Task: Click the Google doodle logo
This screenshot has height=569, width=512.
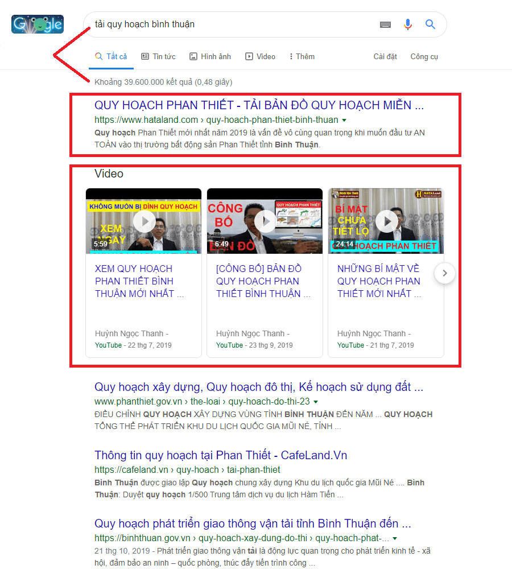Action: pos(38,24)
